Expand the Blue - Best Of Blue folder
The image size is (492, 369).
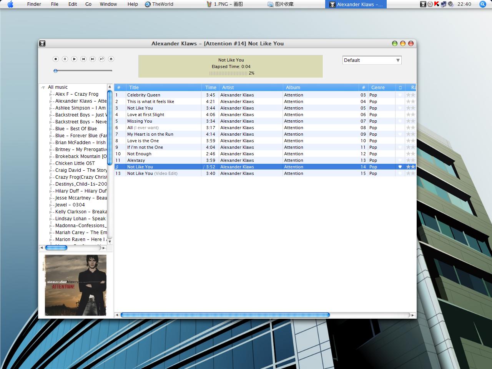pyautogui.click(x=51, y=129)
